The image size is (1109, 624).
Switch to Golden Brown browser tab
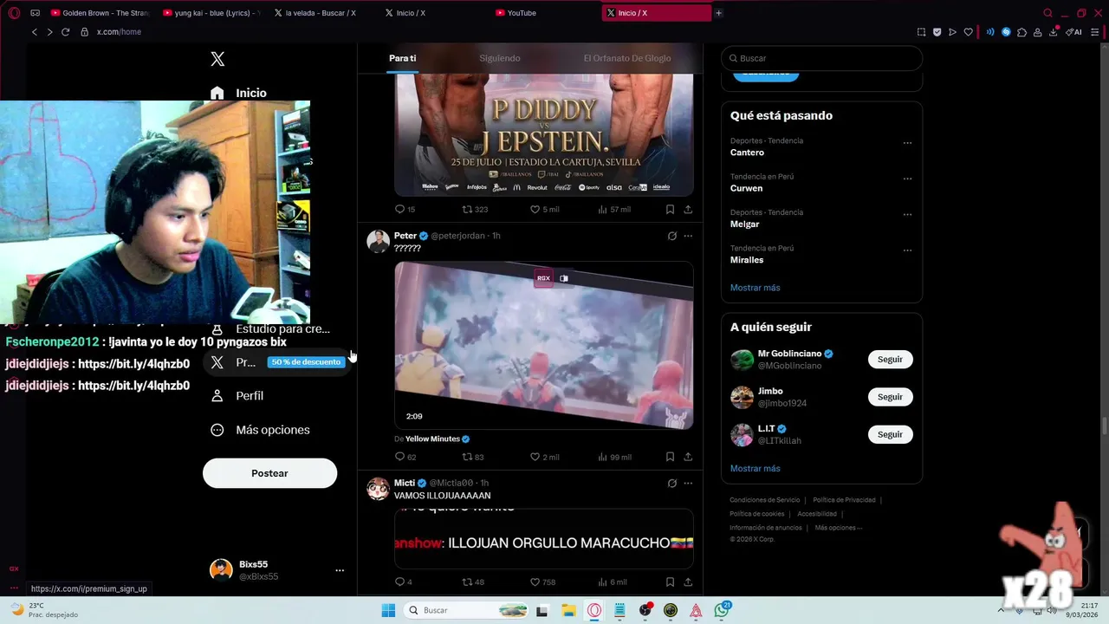click(100, 13)
